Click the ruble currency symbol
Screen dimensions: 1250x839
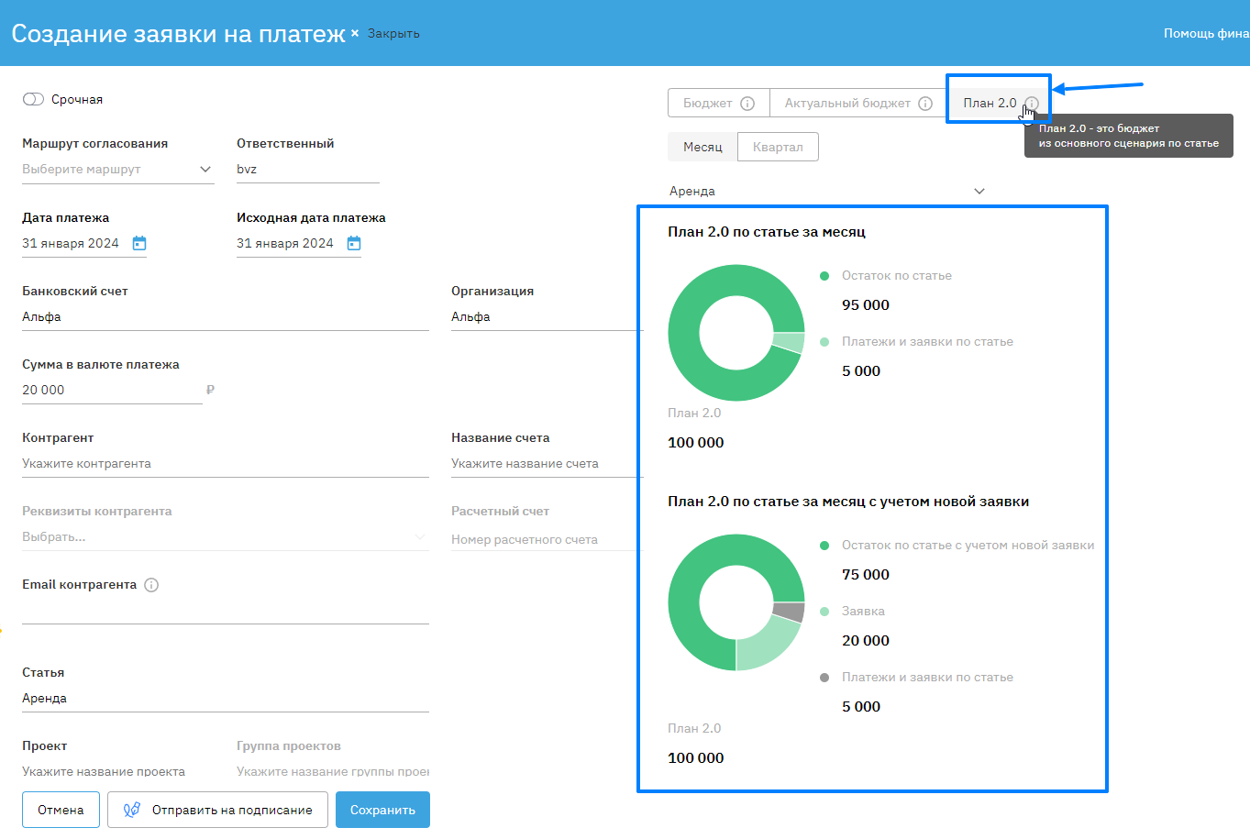coord(210,390)
